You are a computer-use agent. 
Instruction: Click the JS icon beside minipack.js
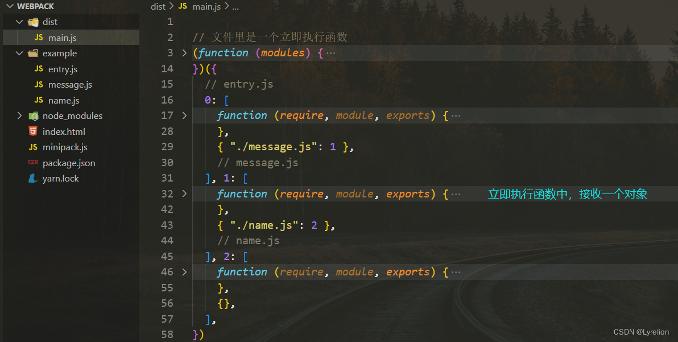(34, 147)
